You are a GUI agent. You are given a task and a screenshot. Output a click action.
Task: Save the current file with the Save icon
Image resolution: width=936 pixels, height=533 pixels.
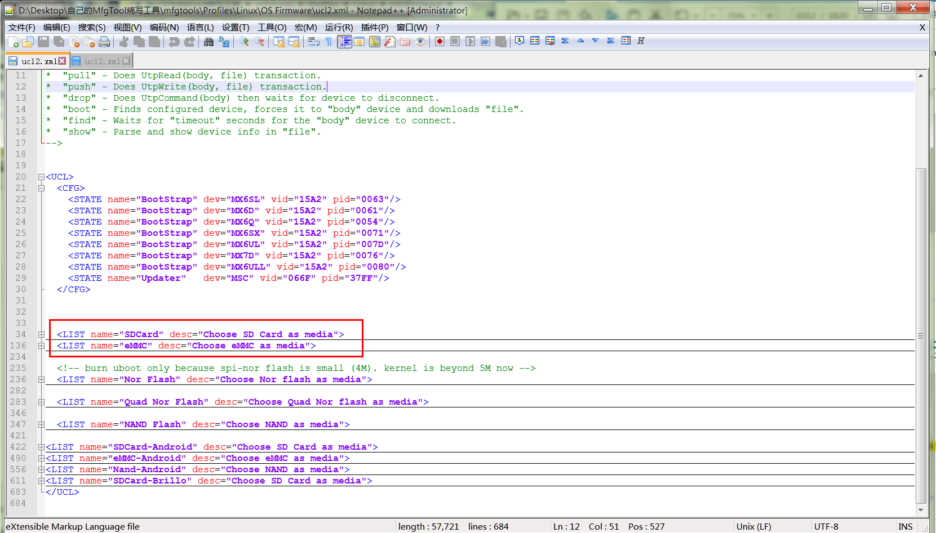coord(43,41)
